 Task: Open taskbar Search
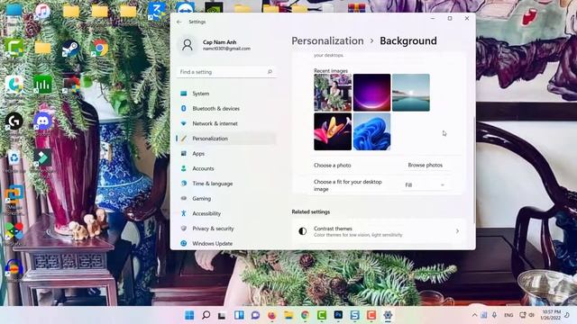206,315
